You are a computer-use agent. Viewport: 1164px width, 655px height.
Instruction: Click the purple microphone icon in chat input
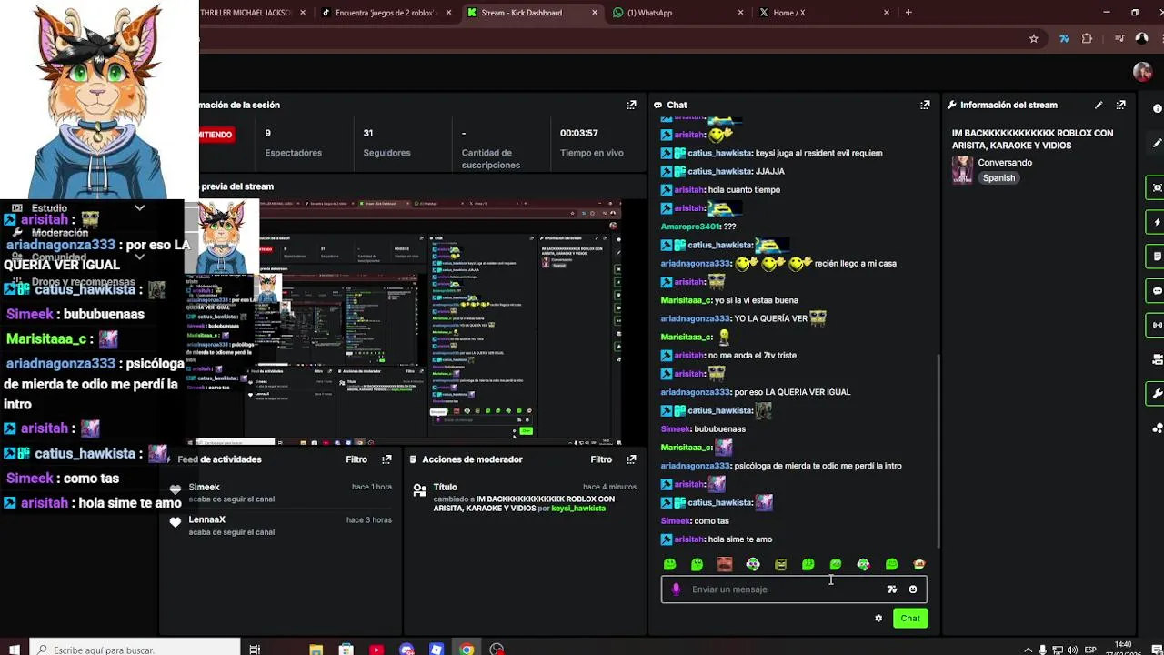coord(676,589)
